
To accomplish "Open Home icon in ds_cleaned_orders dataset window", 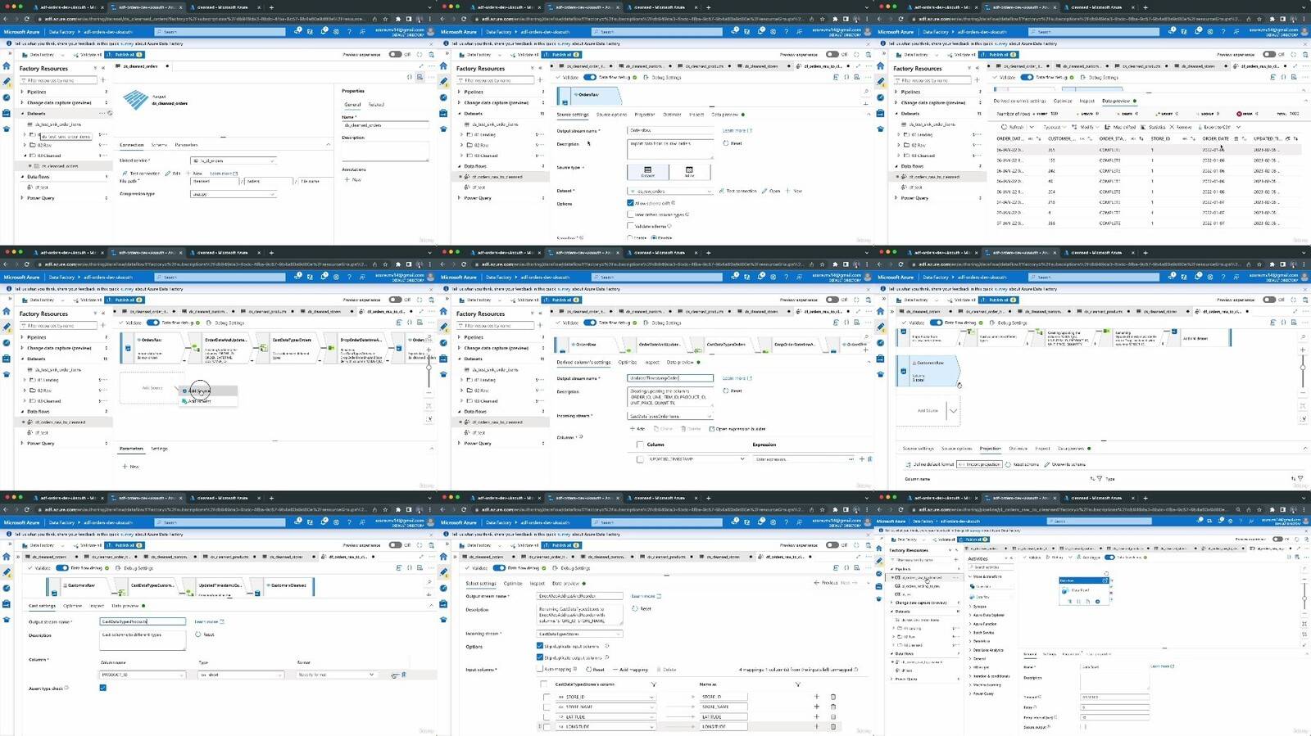I will click(x=7, y=67).
